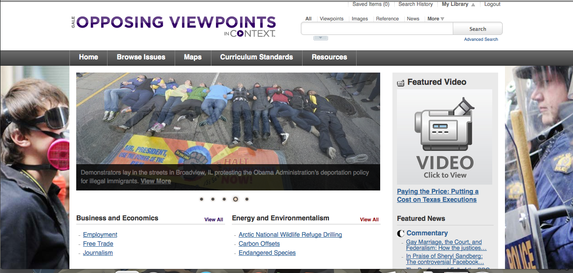Open the Resources navigation item
This screenshot has width=573, height=273.
(329, 57)
